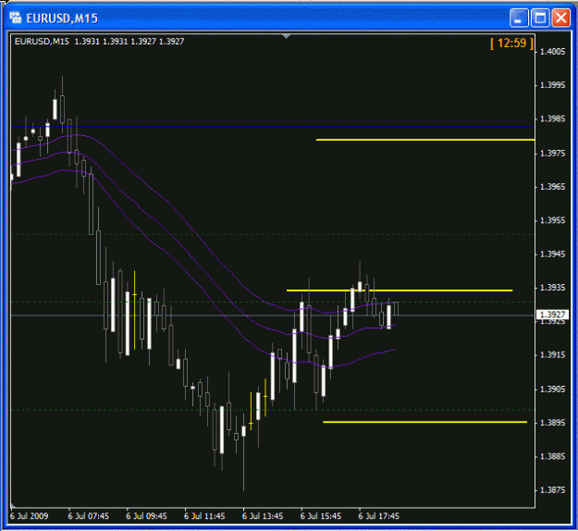Click the 1.3965 price scale label

[552, 187]
